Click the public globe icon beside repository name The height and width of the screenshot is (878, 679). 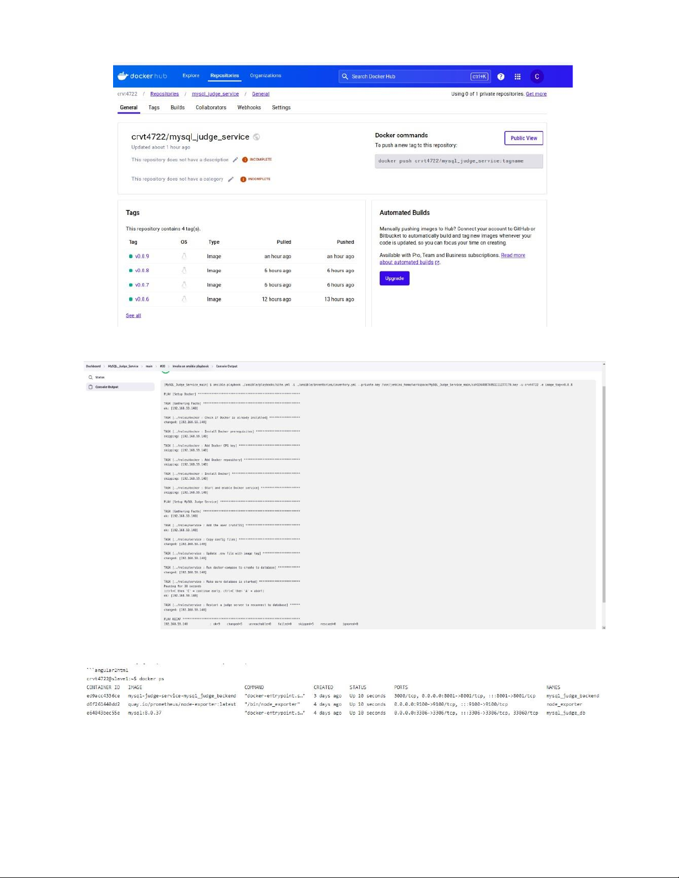tap(257, 137)
